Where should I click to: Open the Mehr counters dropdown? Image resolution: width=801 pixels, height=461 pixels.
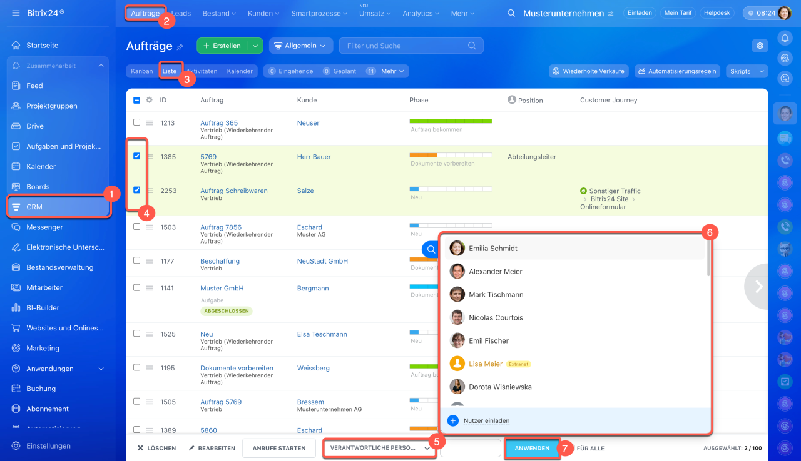(x=394, y=71)
